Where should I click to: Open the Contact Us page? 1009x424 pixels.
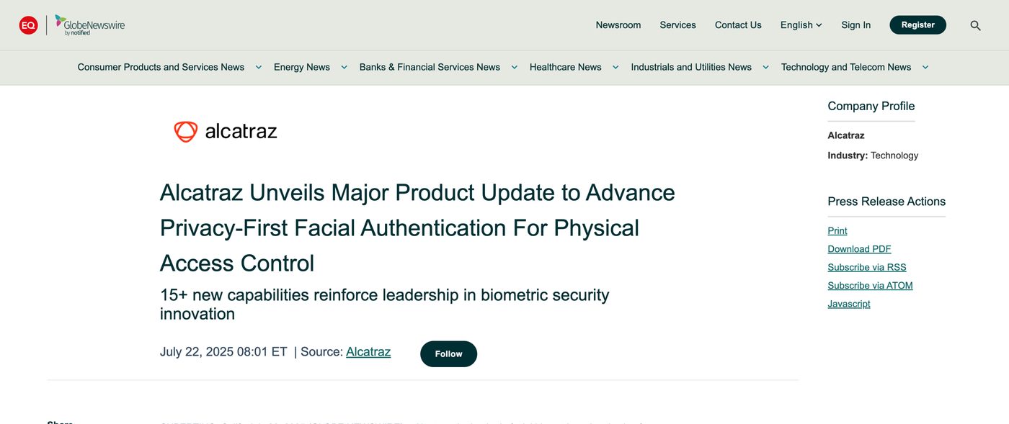coord(738,24)
